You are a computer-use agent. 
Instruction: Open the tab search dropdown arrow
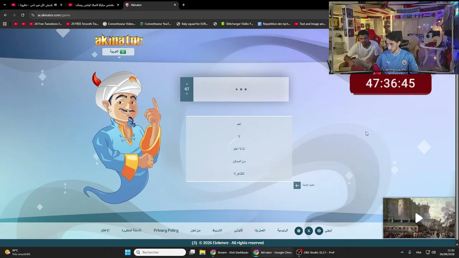pyautogui.click(x=5, y=5)
